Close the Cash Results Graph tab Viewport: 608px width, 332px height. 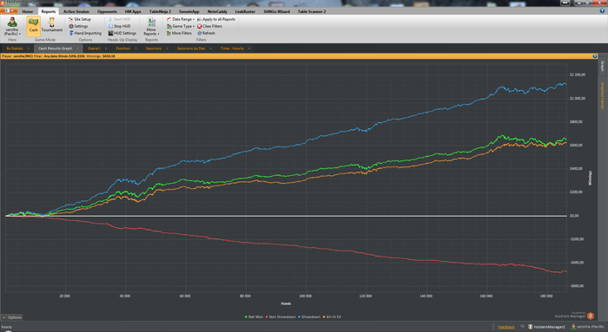(x=77, y=49)
